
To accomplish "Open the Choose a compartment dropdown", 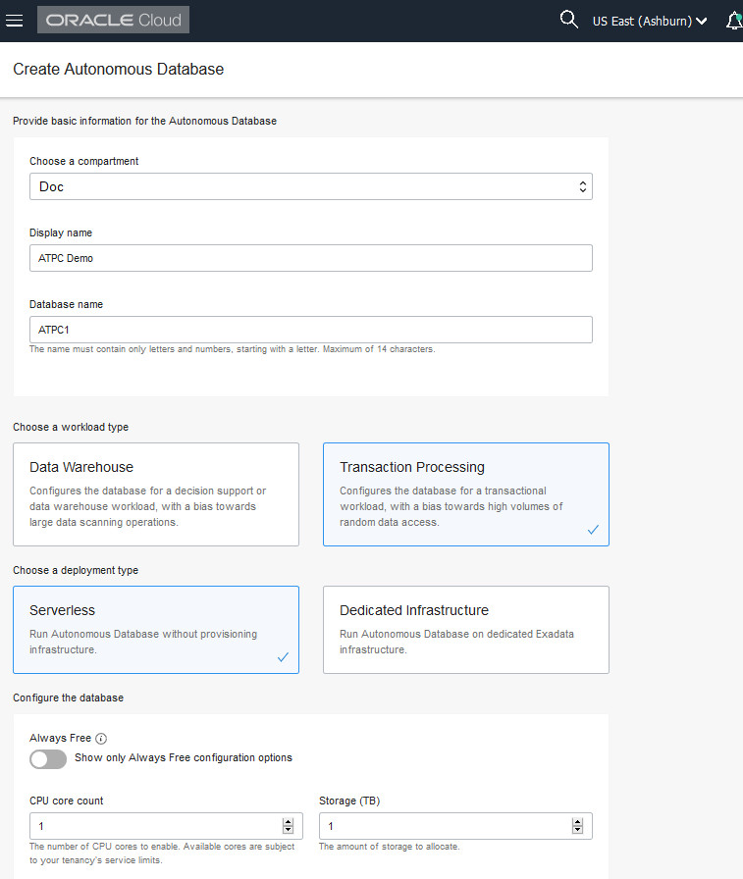I will pos(311,186).
